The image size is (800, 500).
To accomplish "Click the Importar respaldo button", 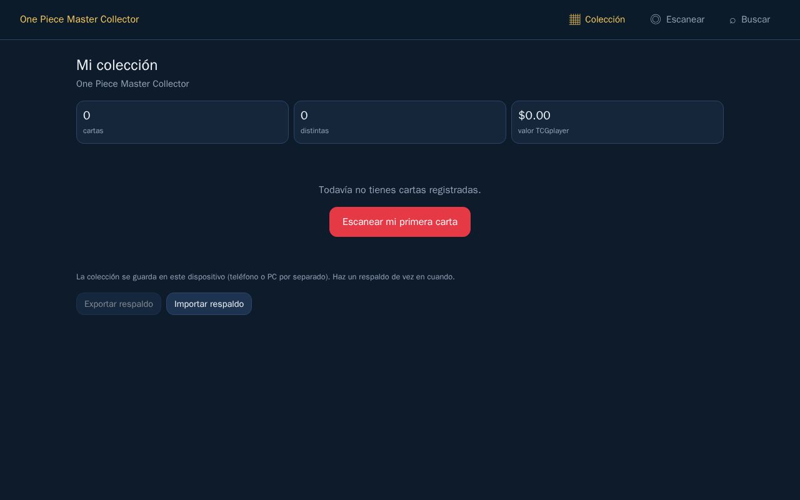I will (x=209, y=304).
